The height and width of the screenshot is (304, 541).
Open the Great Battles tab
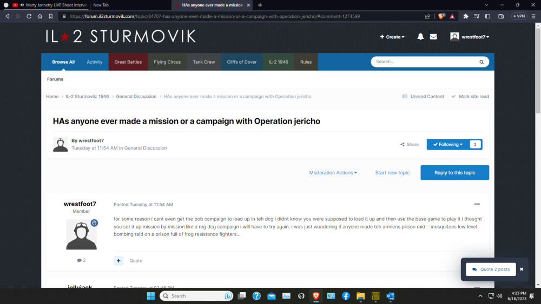click(x=128, y=62)
